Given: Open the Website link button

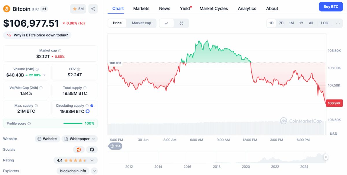Looking at the screenshot, I should click(47, 139).
